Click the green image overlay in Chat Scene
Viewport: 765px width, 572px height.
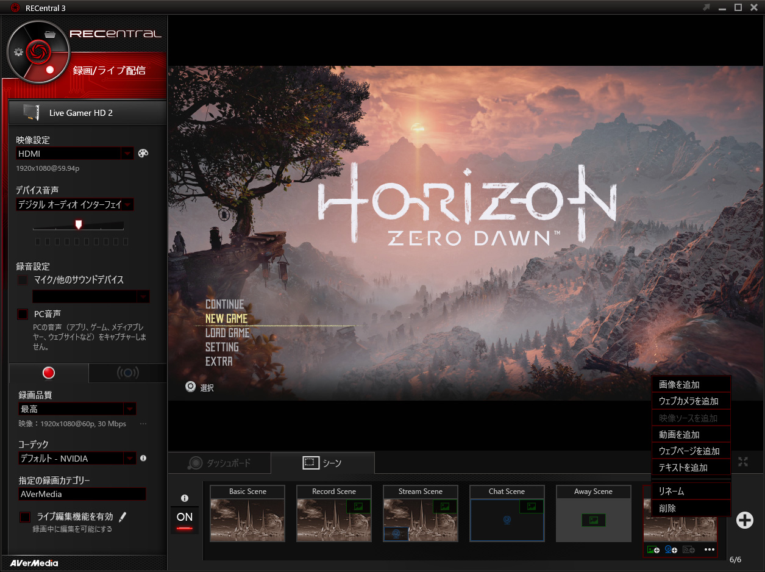click(x=532, y=506)
